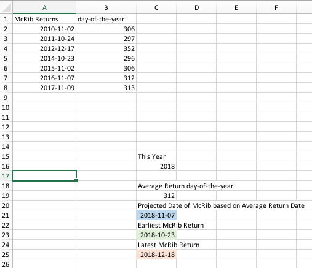Click the cell with value 297
The image size is (312, 268).
point(106,39)
